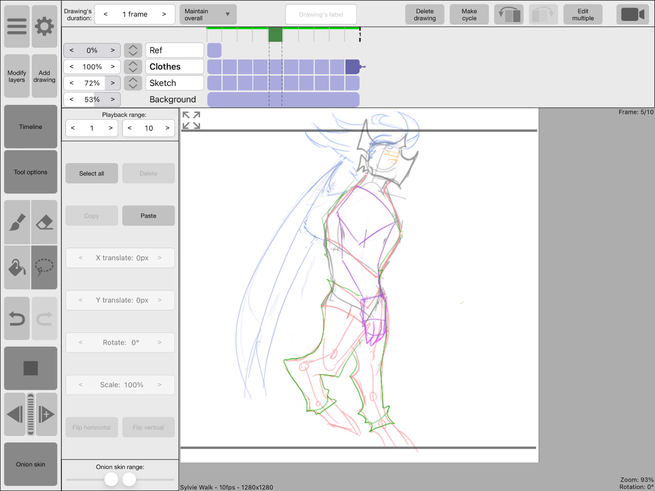Click the Drawing's label input field
The height and width of the screenshot is (491, 655).
[x=321, y=14]
